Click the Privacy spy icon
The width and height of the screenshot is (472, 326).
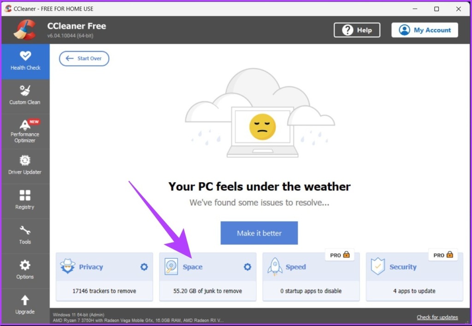coord(67,266)
